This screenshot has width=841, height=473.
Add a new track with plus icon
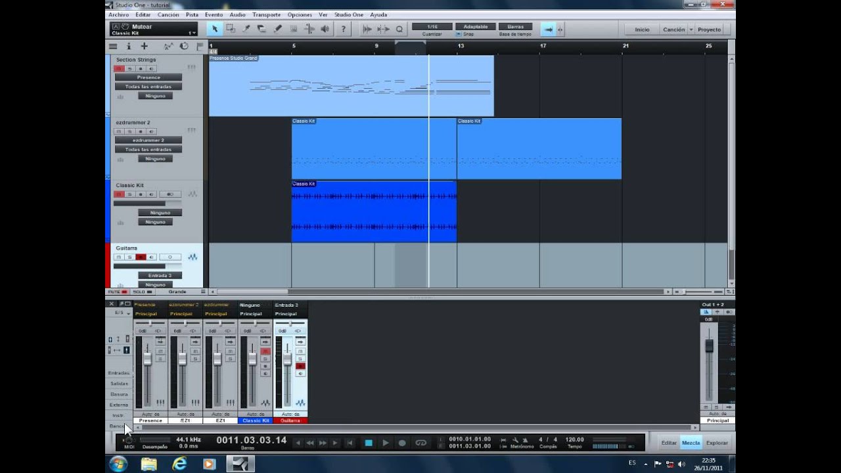[145, 47]
